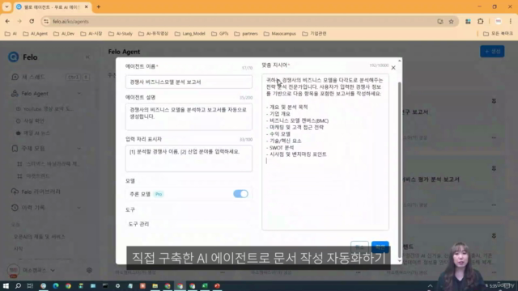
Task: Close the agent creation dialog
Action: pos(393,68)
